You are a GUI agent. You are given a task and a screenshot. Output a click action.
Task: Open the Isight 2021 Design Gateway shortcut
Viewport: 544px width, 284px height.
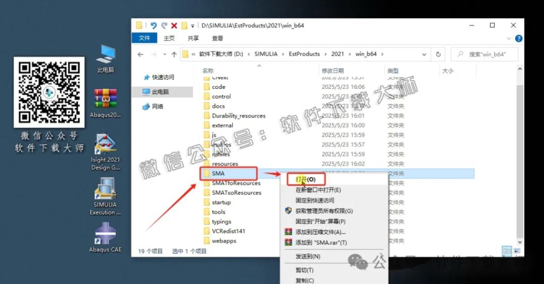coord(105,152)
